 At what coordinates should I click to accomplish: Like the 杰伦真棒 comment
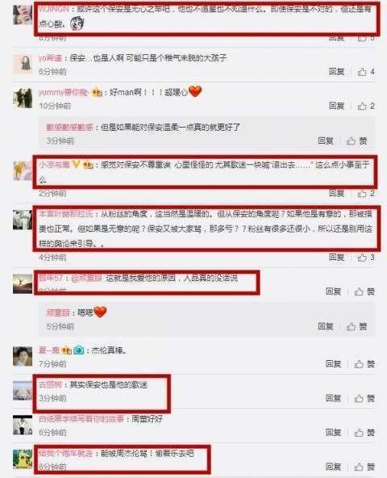coord(364,363)
